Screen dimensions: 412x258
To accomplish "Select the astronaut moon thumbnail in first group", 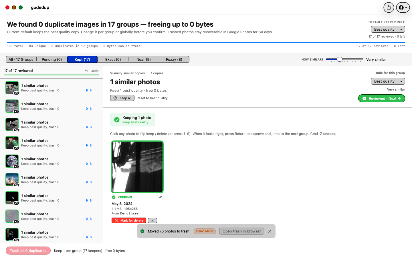I will point(12,88).
